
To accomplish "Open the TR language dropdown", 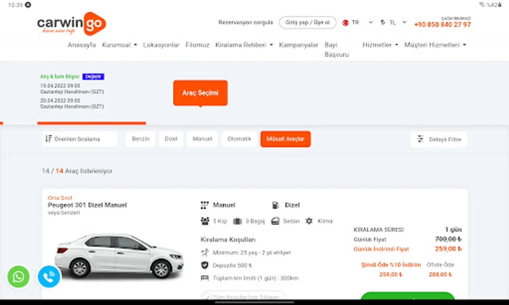I will pyautogui.click(x=358, y=22).
